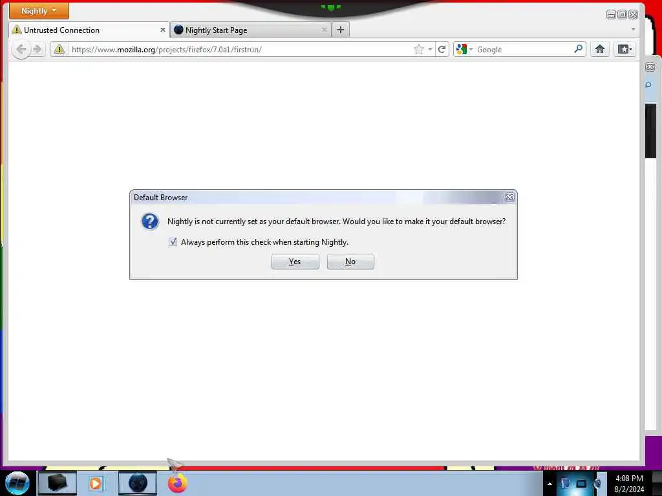Click the search icon in background window
This screenshot has height=496, width=662.
(648, 85)
